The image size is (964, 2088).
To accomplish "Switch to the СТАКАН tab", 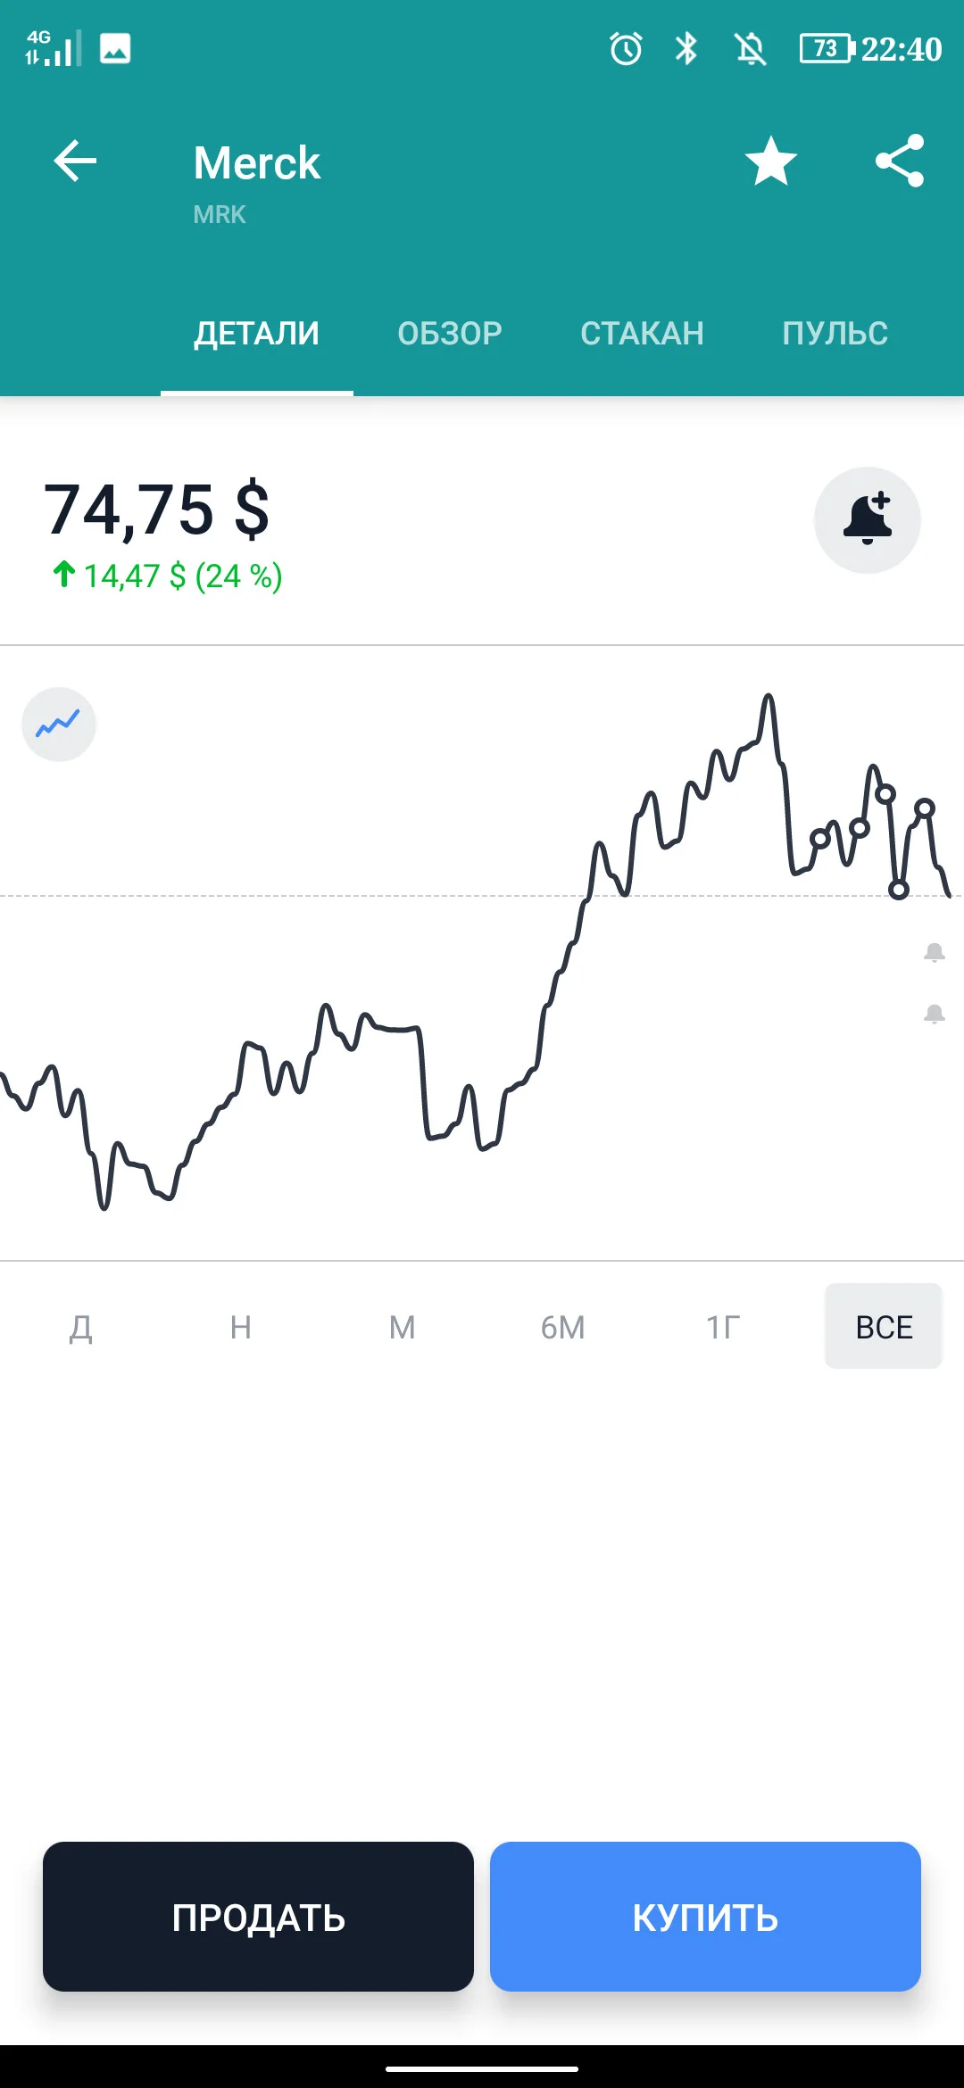I will 643,334.
